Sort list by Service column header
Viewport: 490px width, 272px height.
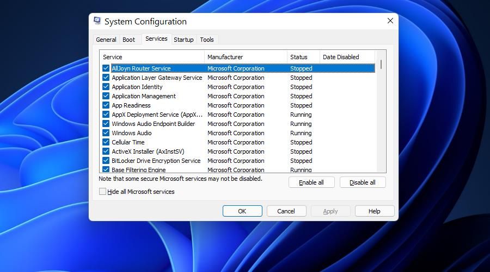[152, 57]
